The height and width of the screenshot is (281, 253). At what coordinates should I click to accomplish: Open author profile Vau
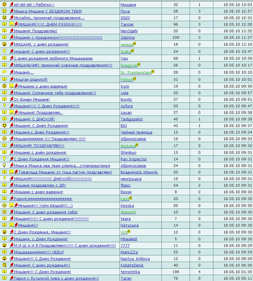coord(124,58)
